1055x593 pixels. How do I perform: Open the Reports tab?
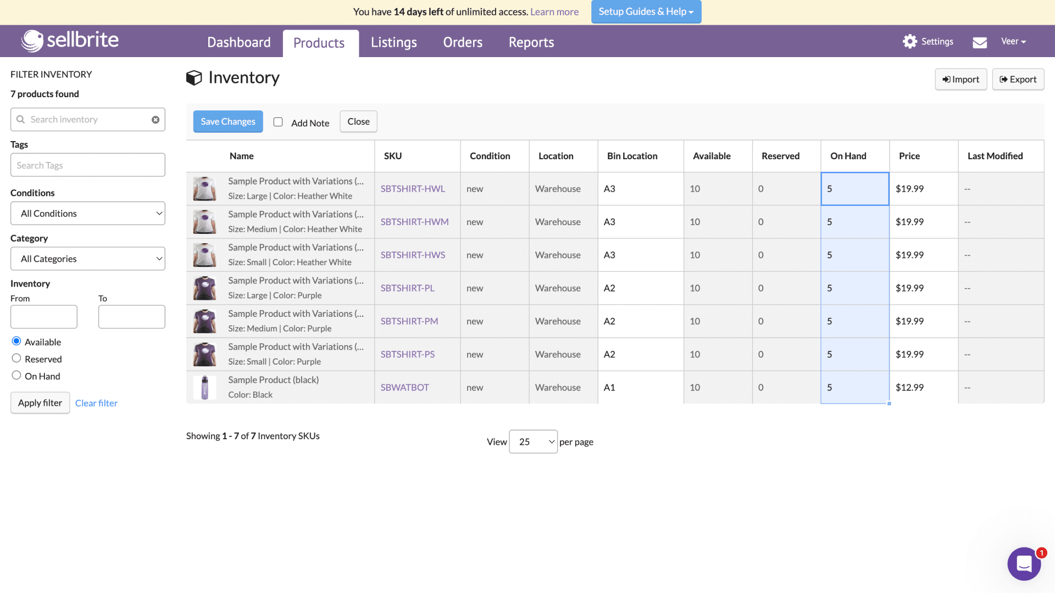(531, 42)
